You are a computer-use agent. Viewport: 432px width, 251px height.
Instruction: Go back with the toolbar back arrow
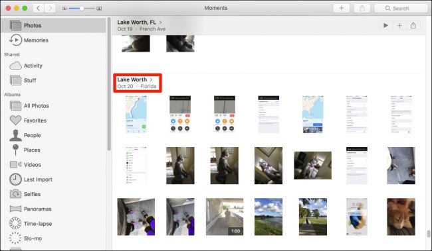[39, 8]
